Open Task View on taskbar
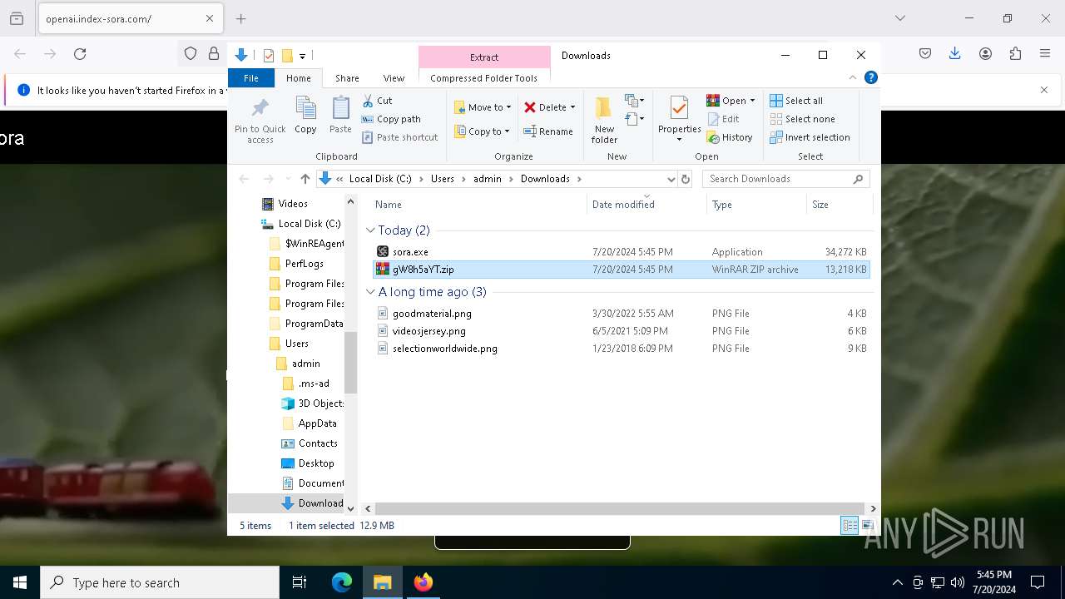This screenshot has height=599, width=1065. 300,582
